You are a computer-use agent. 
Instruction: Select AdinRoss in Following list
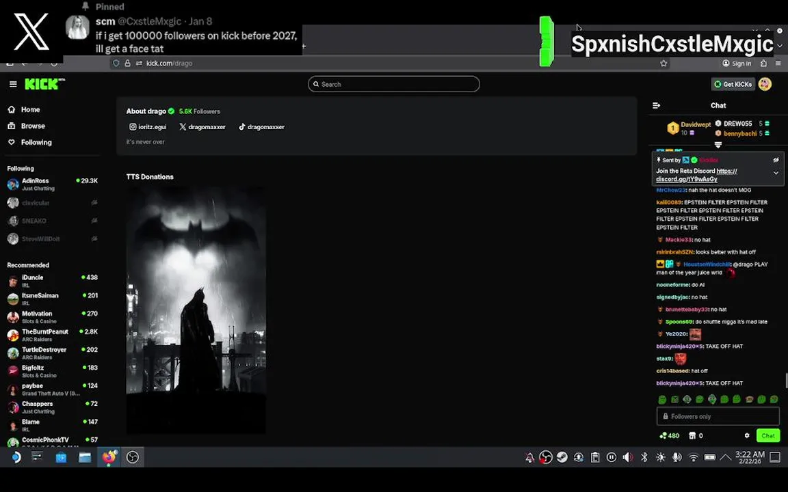click(52, 184)
